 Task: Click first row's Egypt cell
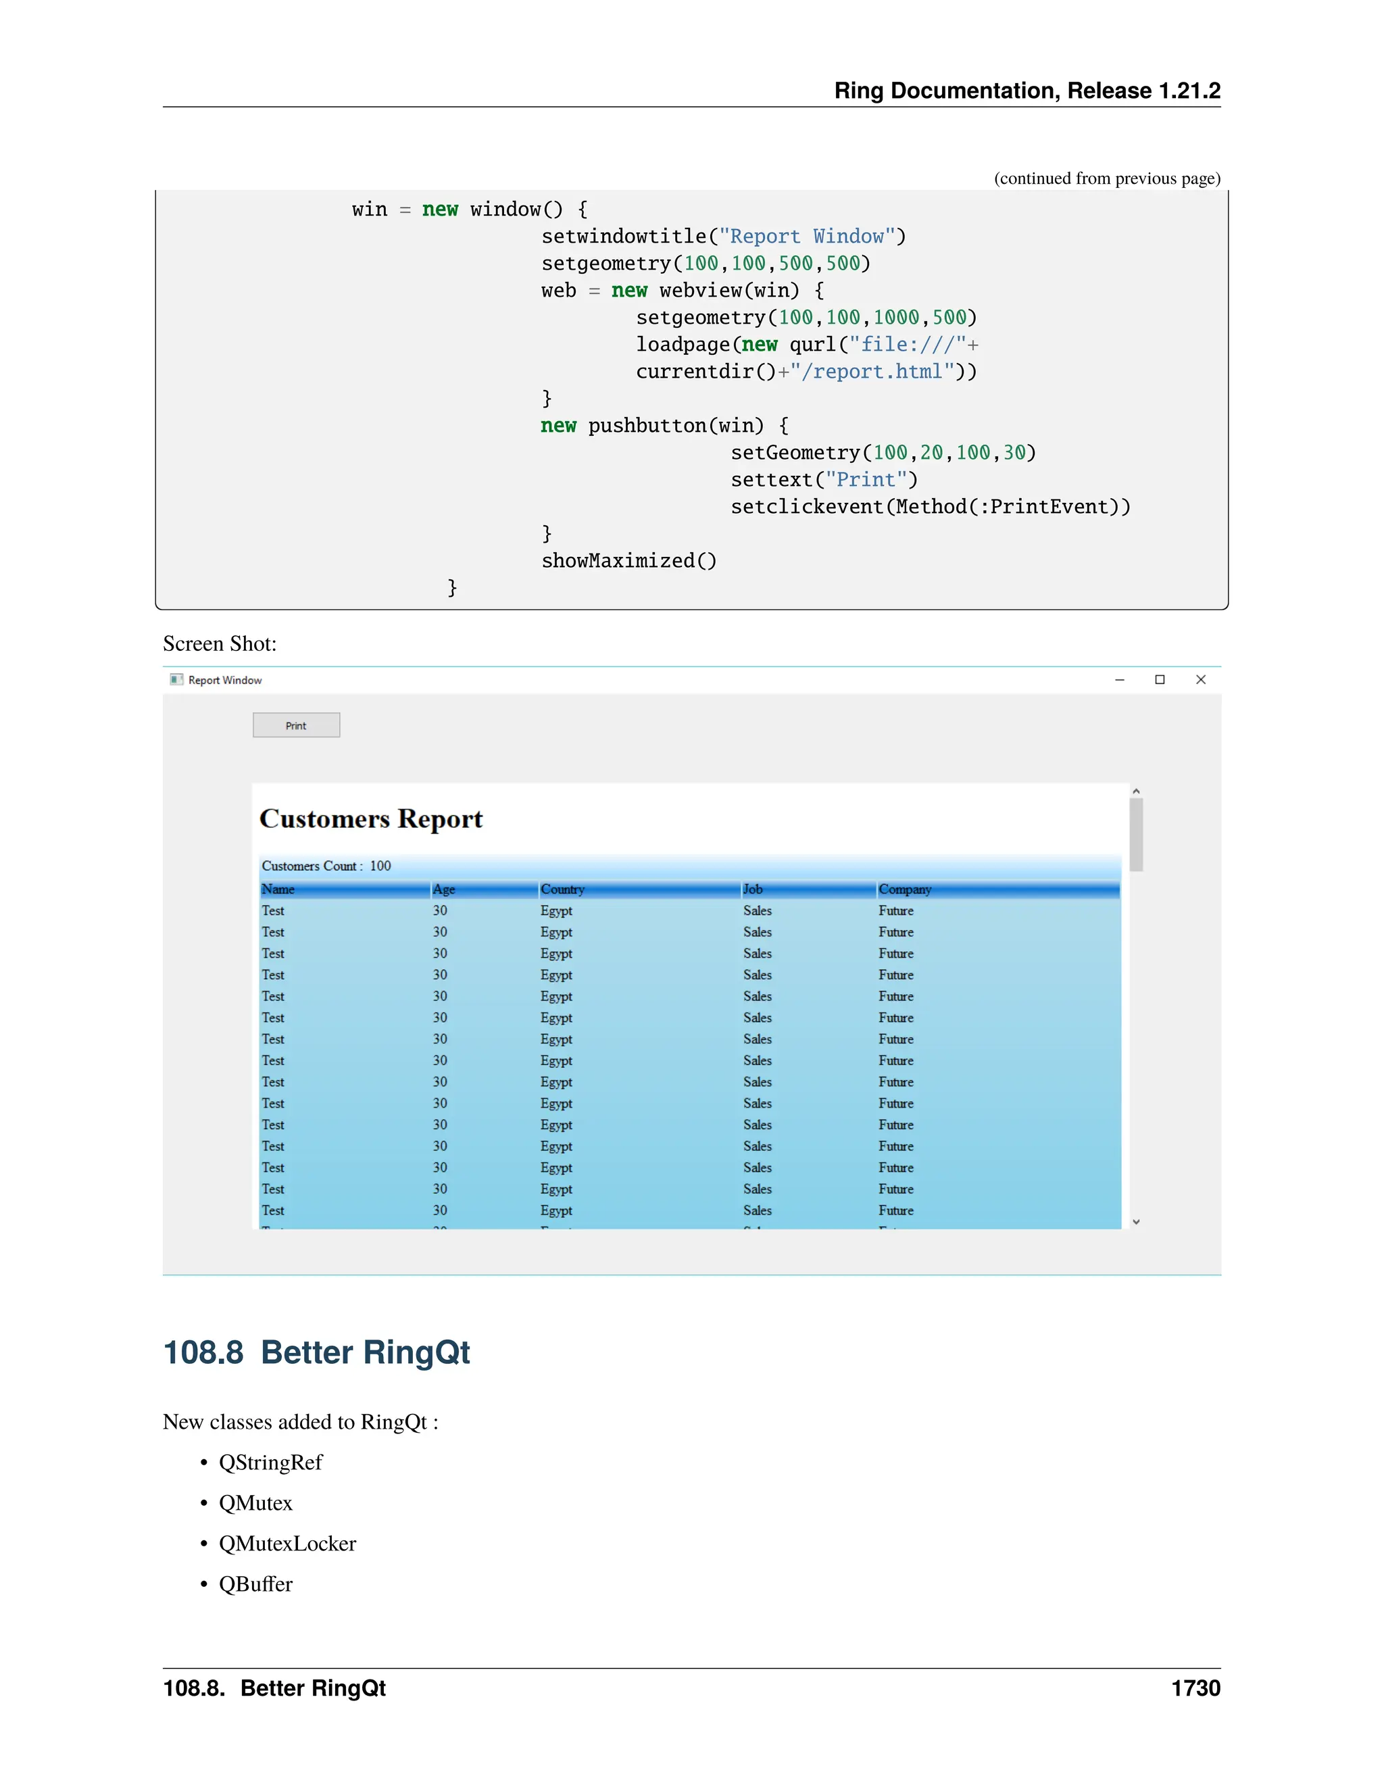click(556, 911)
